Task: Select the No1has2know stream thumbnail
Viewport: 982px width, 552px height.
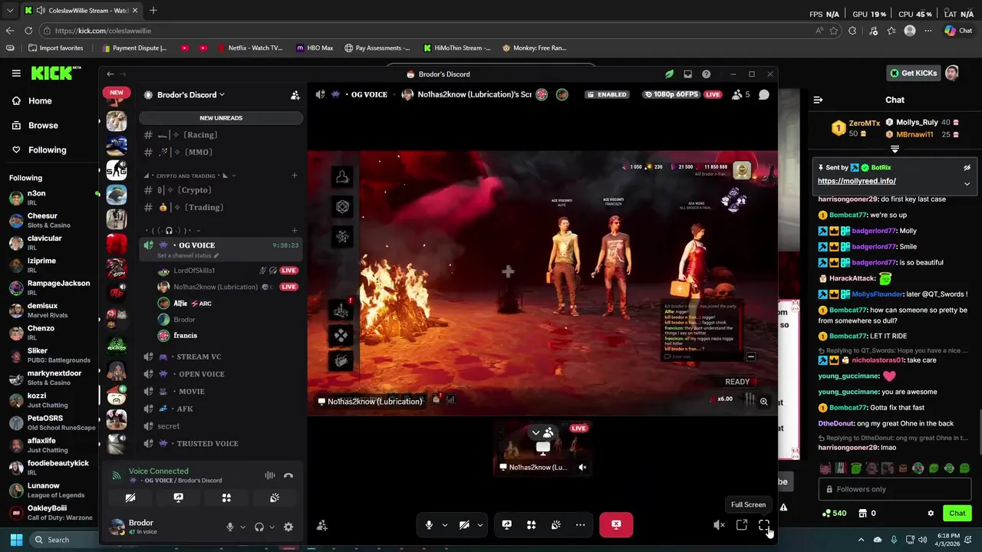Action: 543,447
